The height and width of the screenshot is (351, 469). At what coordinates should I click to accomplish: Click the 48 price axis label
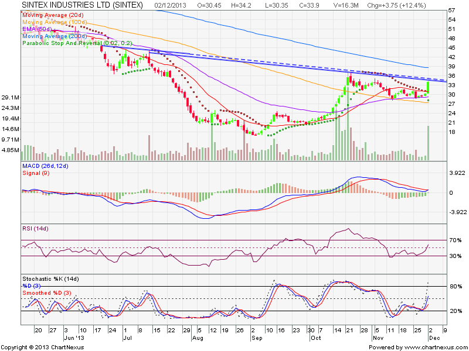click(451, 39)
